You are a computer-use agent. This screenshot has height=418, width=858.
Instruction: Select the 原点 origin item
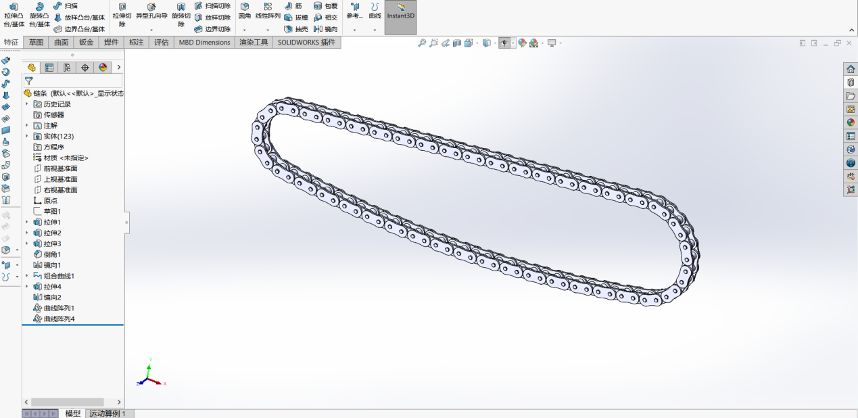point(45,201)
